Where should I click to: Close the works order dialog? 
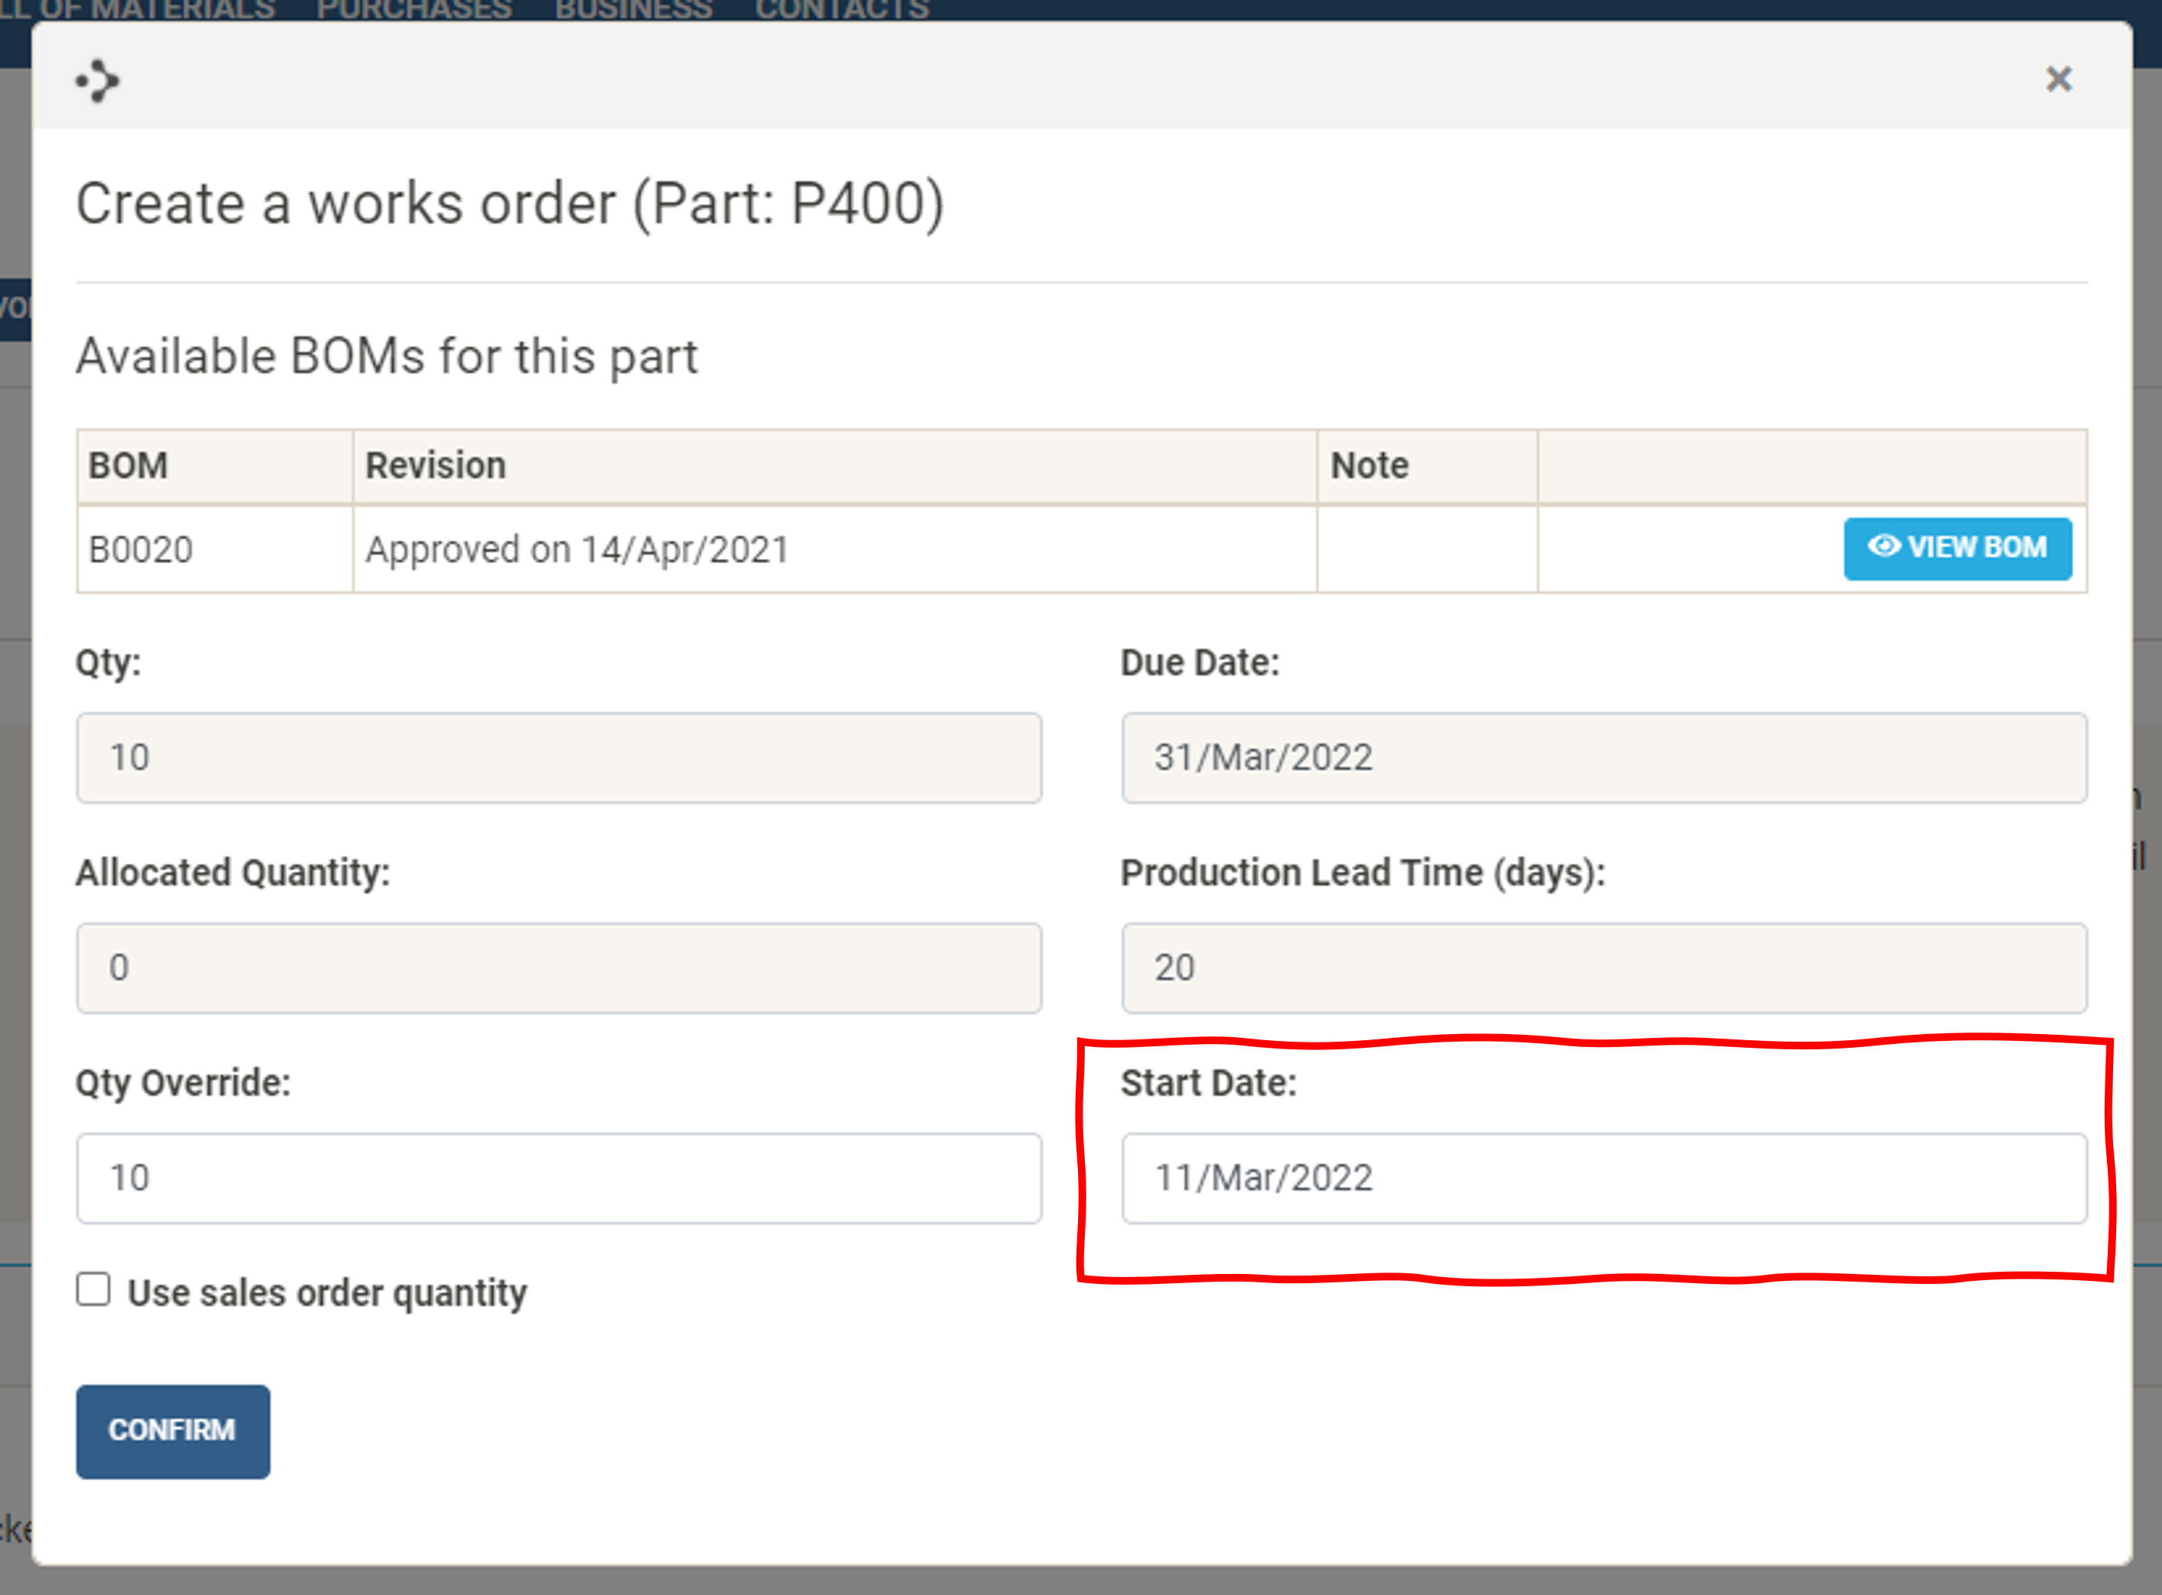[2058, 79]
